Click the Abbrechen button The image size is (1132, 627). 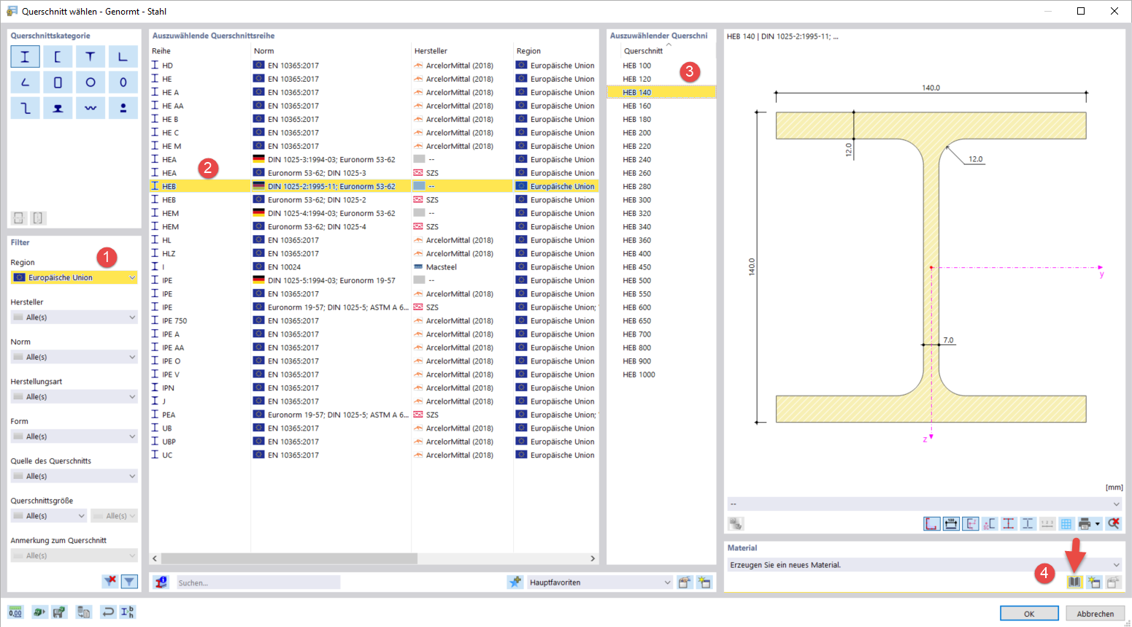coord(1096,613)
